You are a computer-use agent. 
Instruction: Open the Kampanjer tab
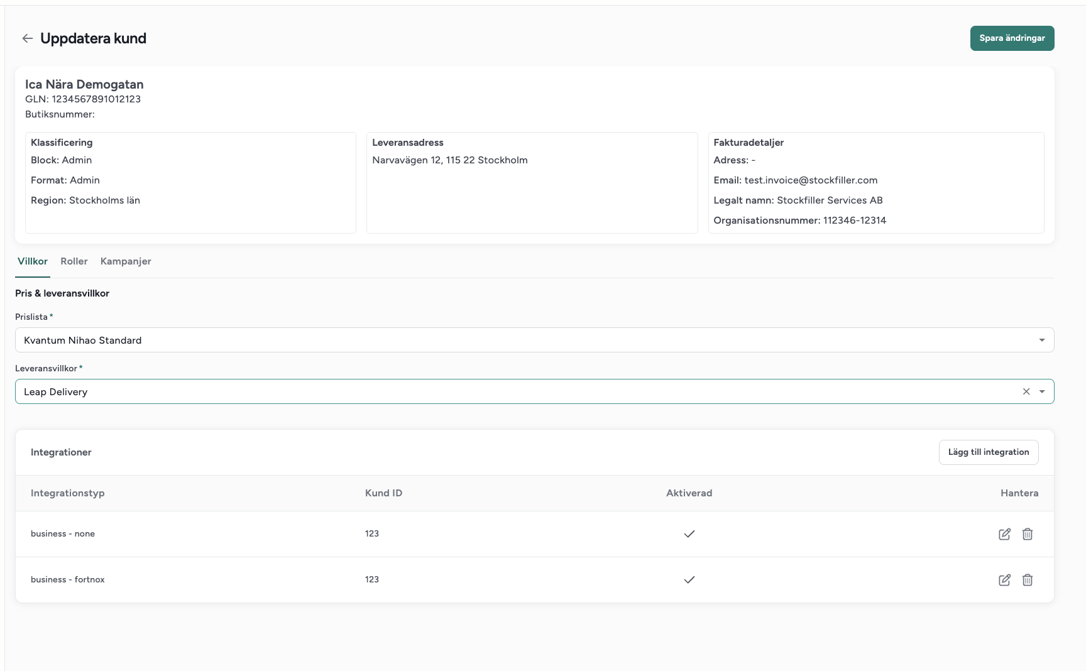[x=126, y=261]
